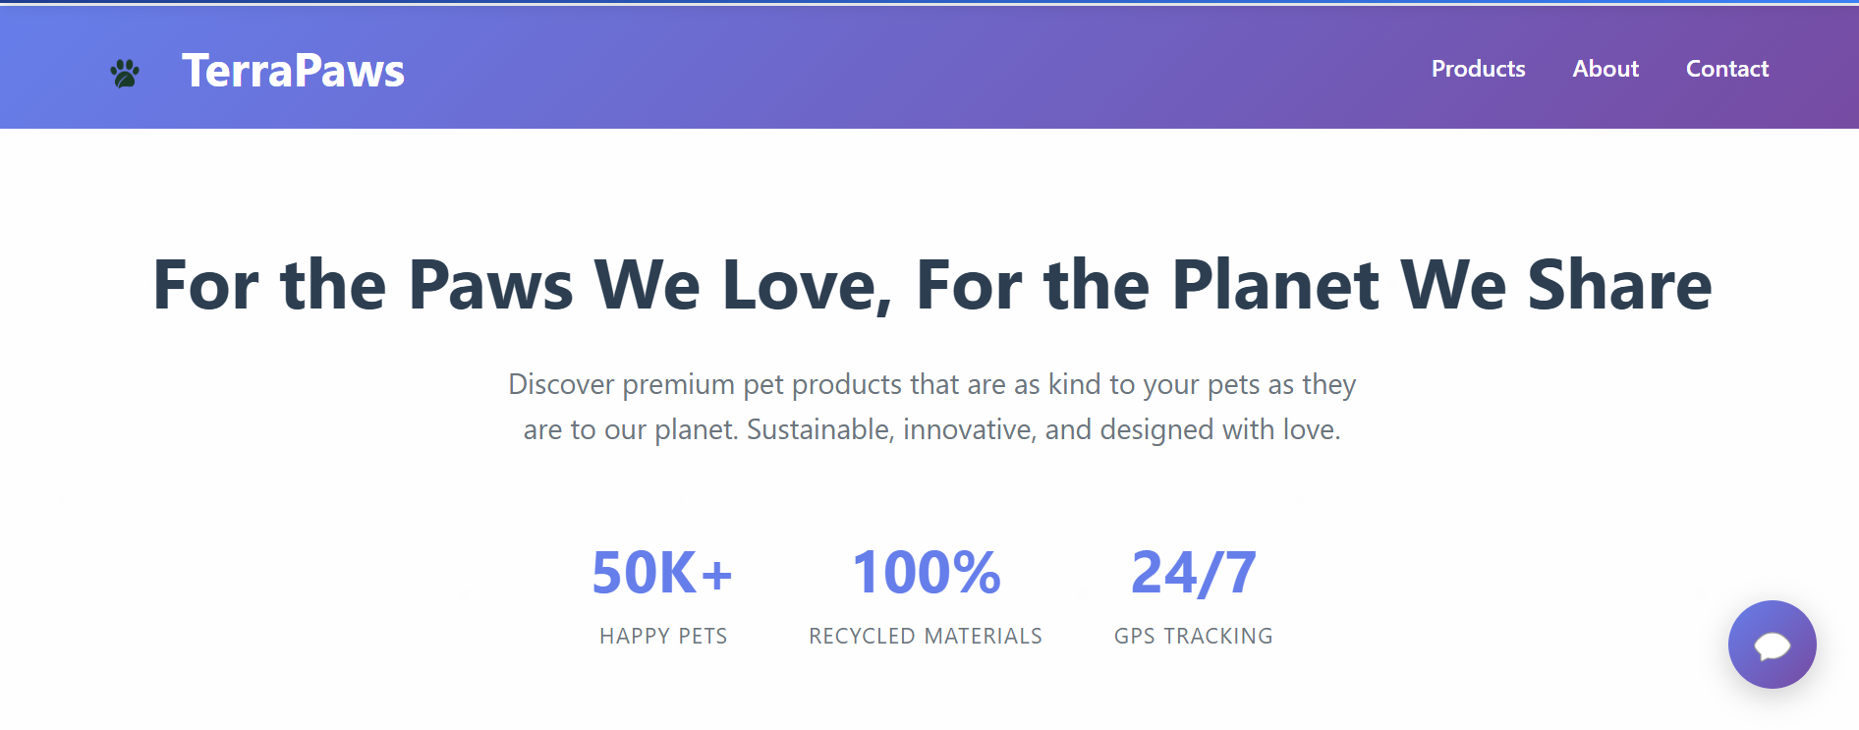The width and height of the screenshot is (1859, 730).
Task: Click the word "Planet" in the headline
Action: point(1275,286)
